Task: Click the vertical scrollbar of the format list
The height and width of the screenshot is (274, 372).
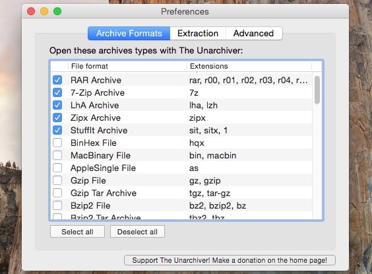Action: pos(317,90)
